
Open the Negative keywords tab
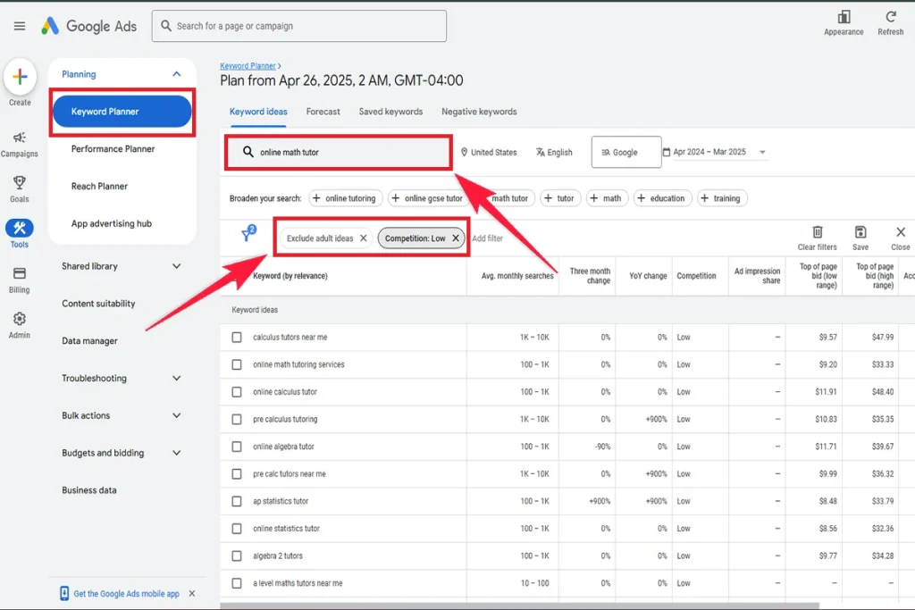click(479, 112)
